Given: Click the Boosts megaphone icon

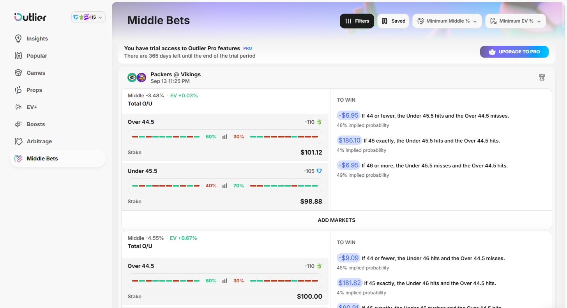Looking at the screenshot, I should (x=18, y=124).
